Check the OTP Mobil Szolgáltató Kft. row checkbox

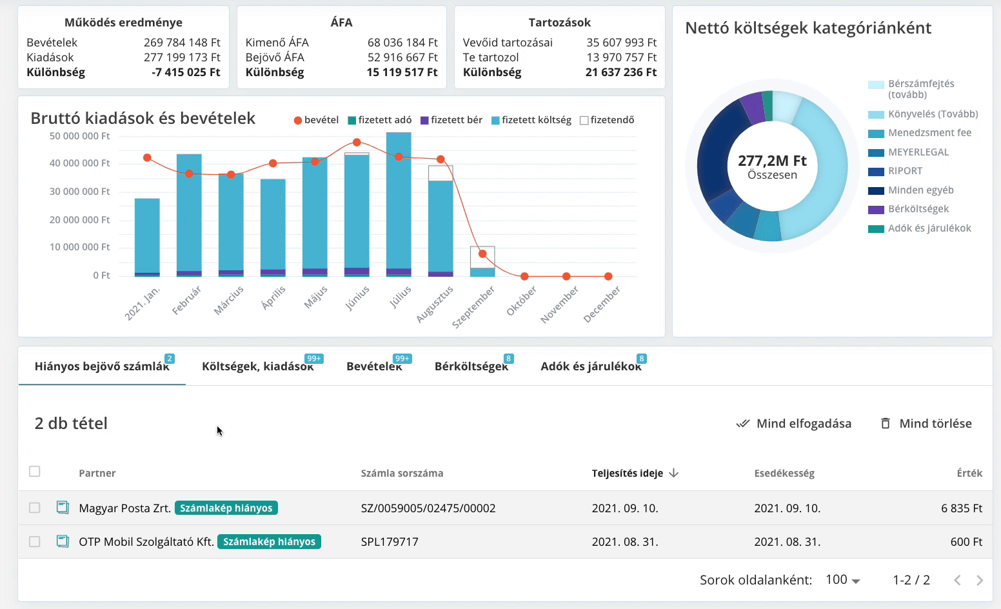coord(35,541)
